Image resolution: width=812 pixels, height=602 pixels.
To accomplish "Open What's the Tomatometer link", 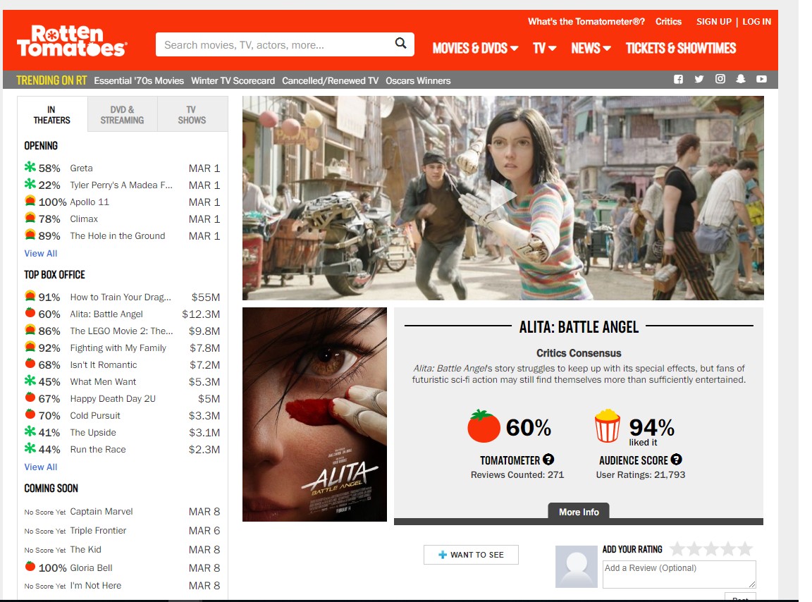I will tap(586, 22).
